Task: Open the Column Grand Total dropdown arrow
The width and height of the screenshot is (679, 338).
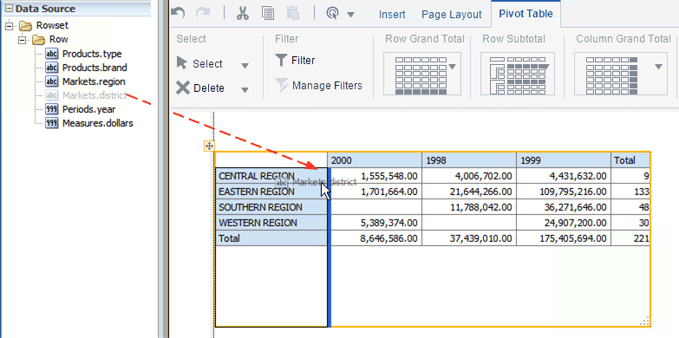Action: 659,67
